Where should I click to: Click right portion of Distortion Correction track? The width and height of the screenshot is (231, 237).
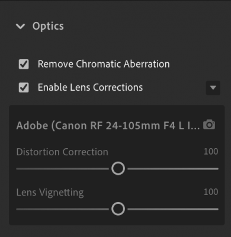click(173, 169)
